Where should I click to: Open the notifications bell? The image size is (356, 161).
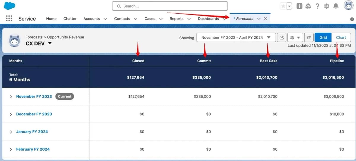[336, 6]
